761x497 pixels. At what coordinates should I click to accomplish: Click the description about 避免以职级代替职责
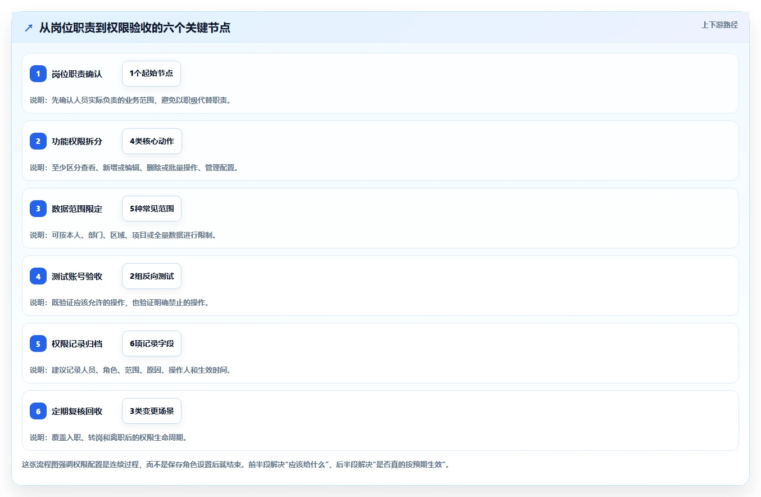(x=130, y=100)
